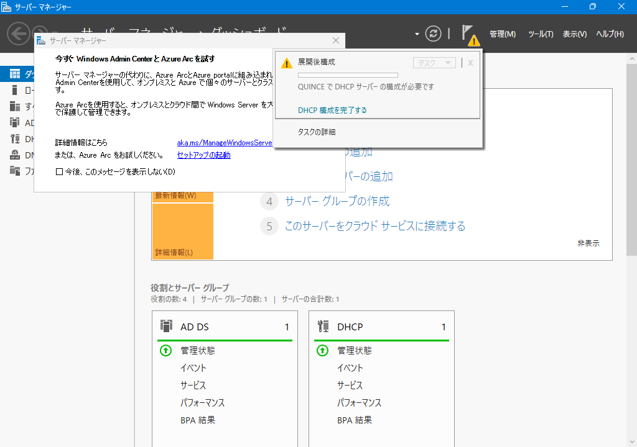Click the AD DS tile role icon
This screenshot has width=637, height=447.
[166, 326]
